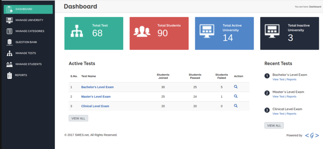The height and width of the screenshot is (149, 323).
Task: Click the Test Name column header
Action: pos(88,76)
